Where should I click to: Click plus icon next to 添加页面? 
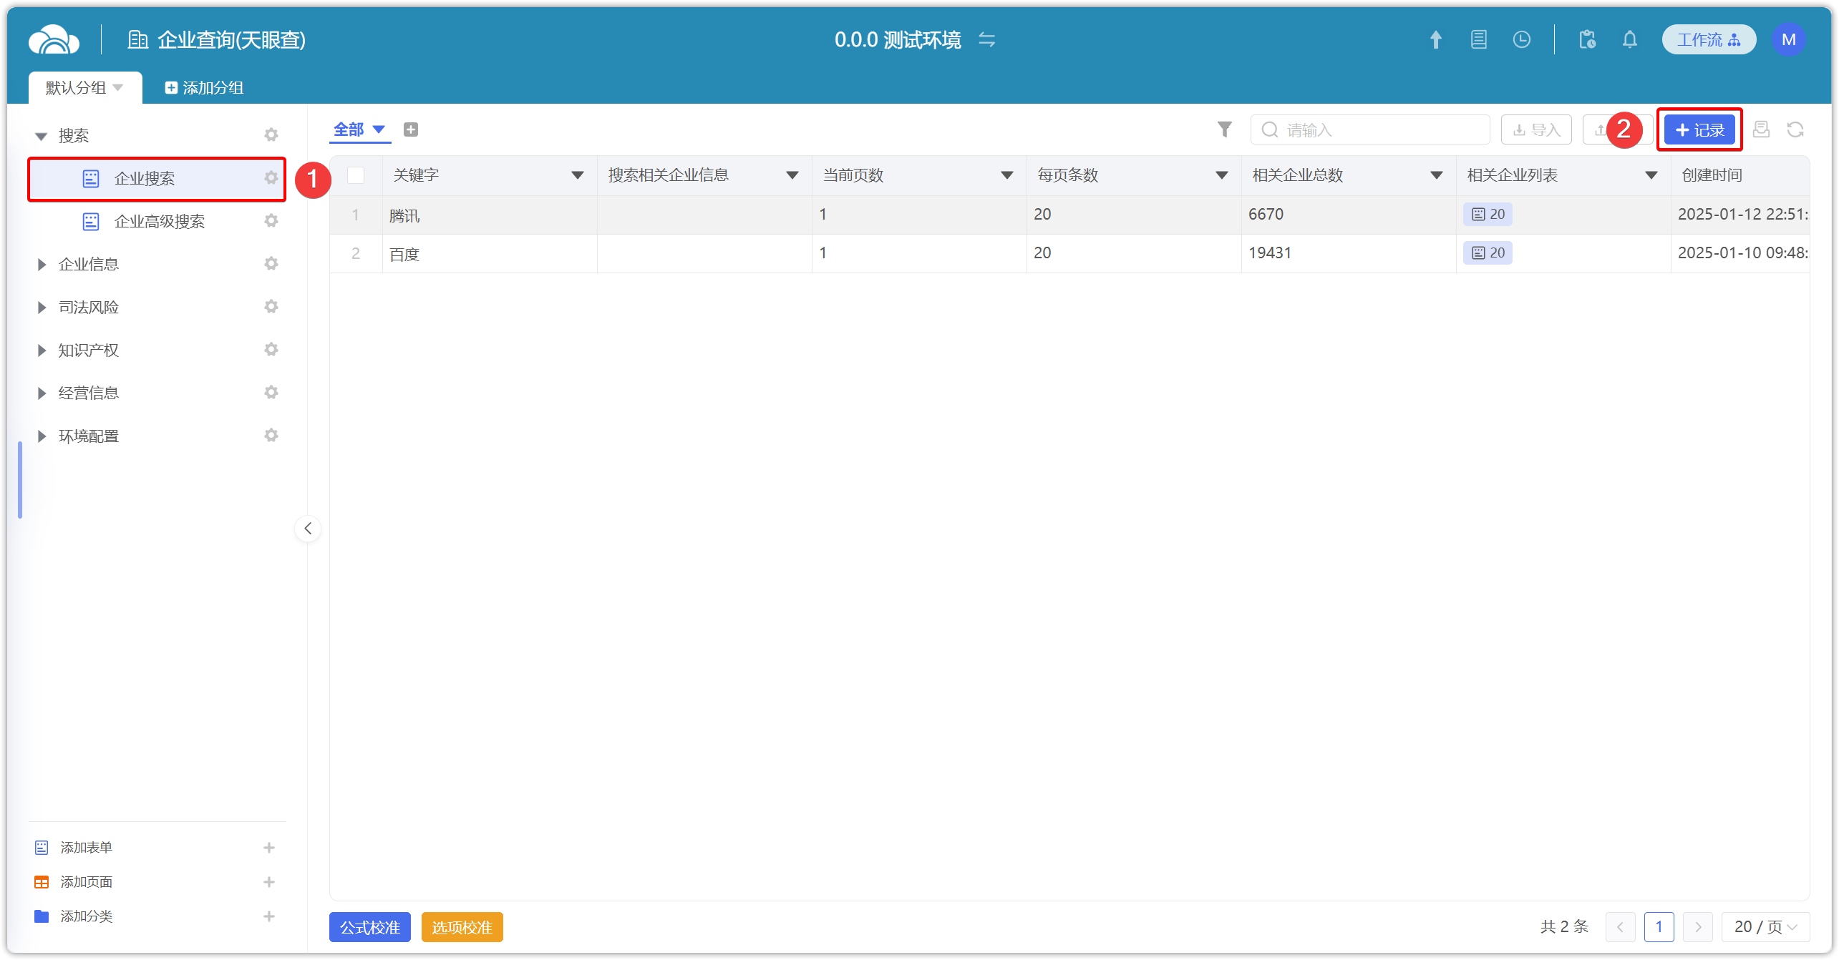[269, 882]
